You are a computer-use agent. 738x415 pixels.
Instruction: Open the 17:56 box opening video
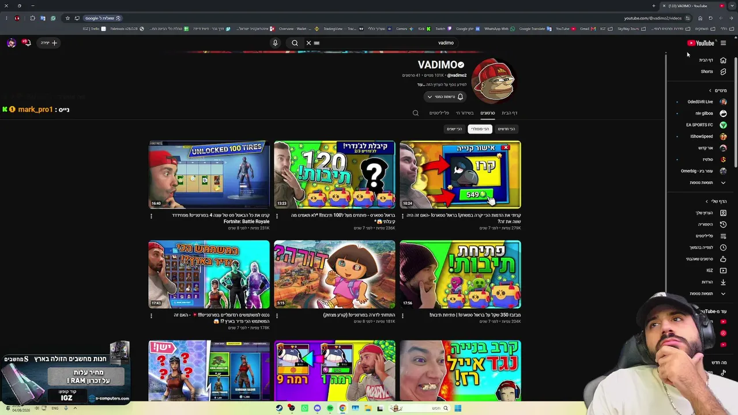460,274
